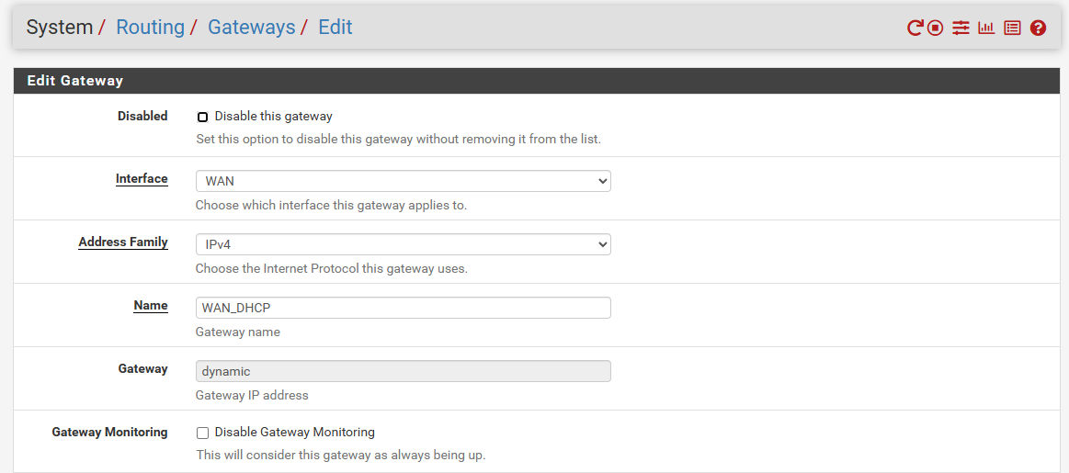The height and width of the screenshot is (473, 1069).
Task: Click the Gateway Monitoring row label
Action: click(x=109, y=432)
